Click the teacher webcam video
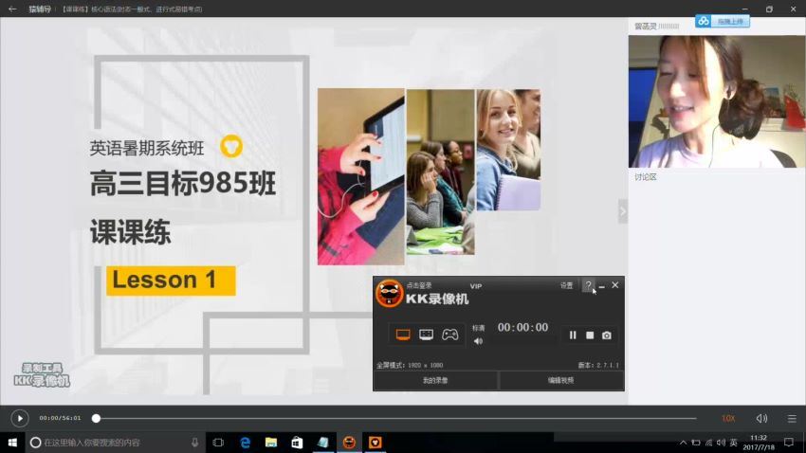806x453 pixels. tap(717, 101)
